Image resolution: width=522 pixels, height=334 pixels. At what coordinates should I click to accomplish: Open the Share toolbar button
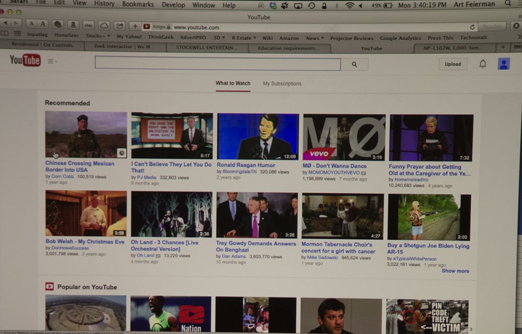click(120, 26)
